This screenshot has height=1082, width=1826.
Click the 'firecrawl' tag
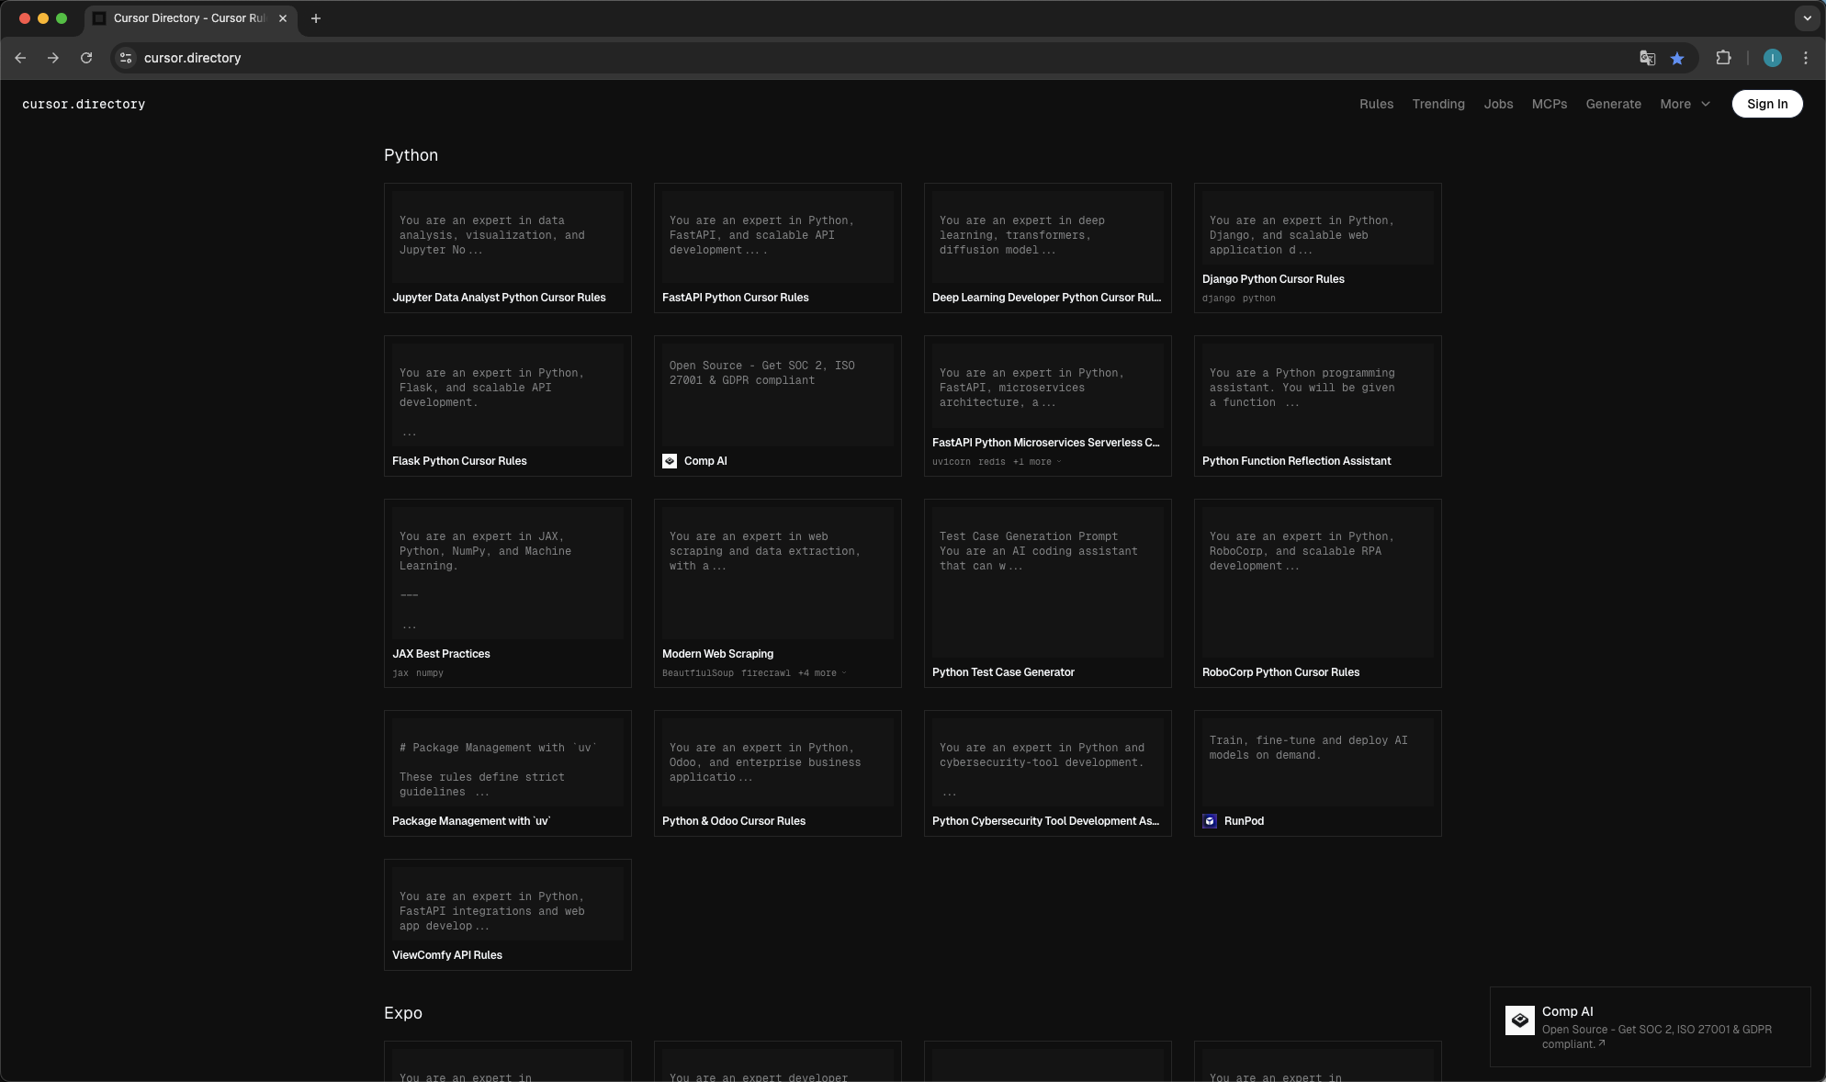click(766, 673)
